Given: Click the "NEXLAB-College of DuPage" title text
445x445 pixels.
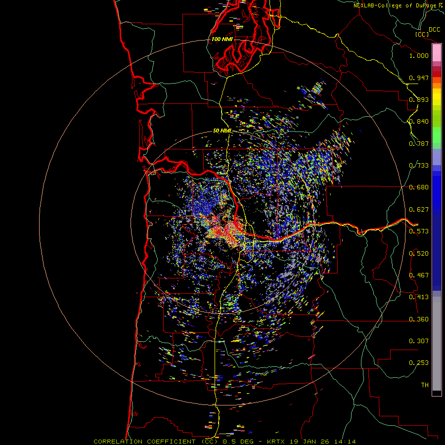Looking at the screenshot, I should [x=395, y=5].
